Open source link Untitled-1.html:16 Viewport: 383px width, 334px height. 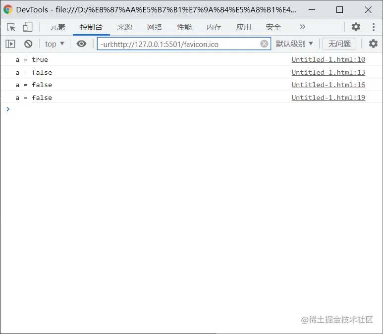click(328, 85)
